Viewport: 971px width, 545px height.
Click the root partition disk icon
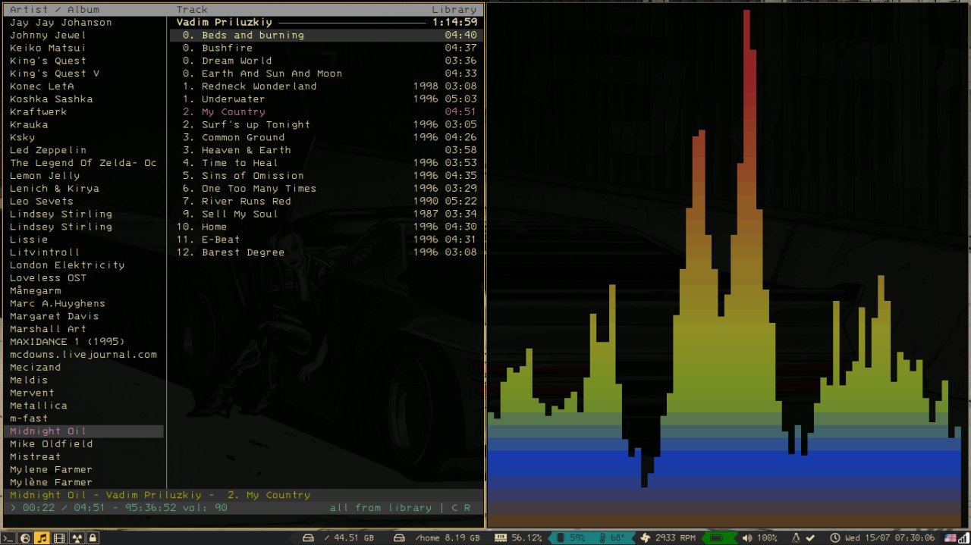coord(308,538)
